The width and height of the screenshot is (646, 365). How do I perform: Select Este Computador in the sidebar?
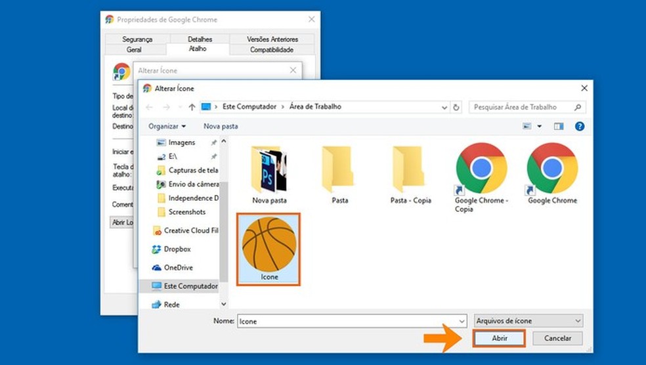click(x=184, y=286)
